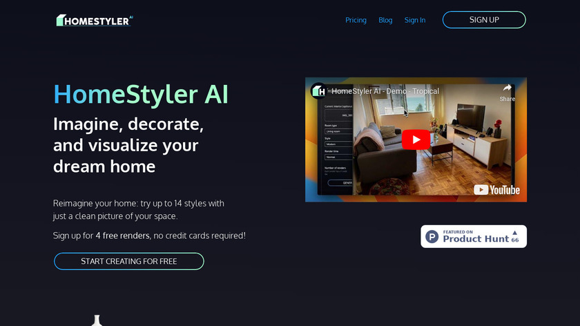Click the SIGN UP button

pos(484,19)
